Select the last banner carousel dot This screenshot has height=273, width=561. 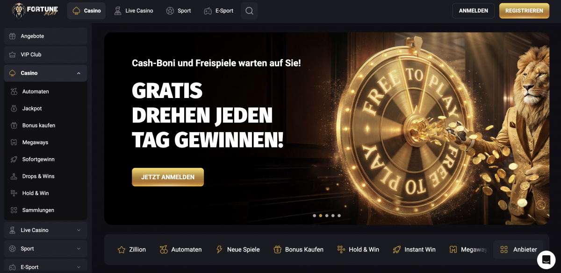click(339, 216)
